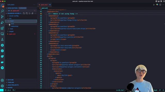Collapse all folders in Explorer
The image size is (165, 92).
[32, 13]
